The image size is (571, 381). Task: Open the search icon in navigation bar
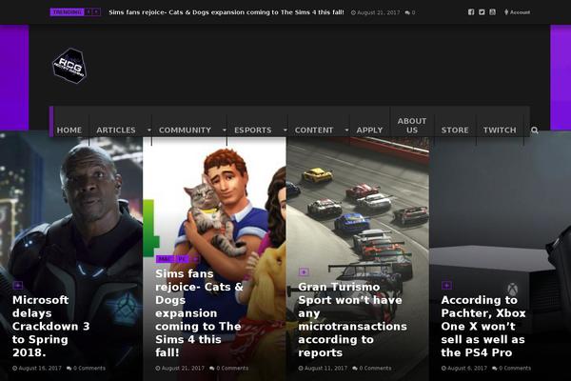[534, 130]
